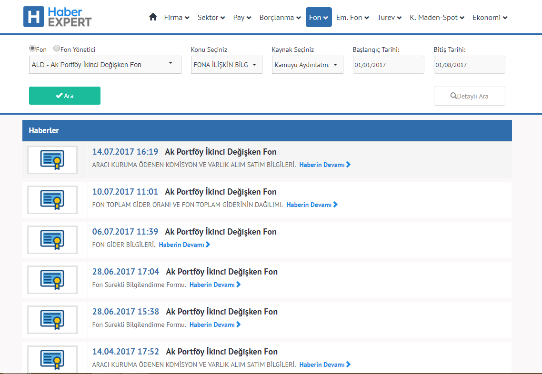Image resolution: width=542 pixels, height=374 pixels.
Task: Expand the Firma menu
Action: (177, 17)
